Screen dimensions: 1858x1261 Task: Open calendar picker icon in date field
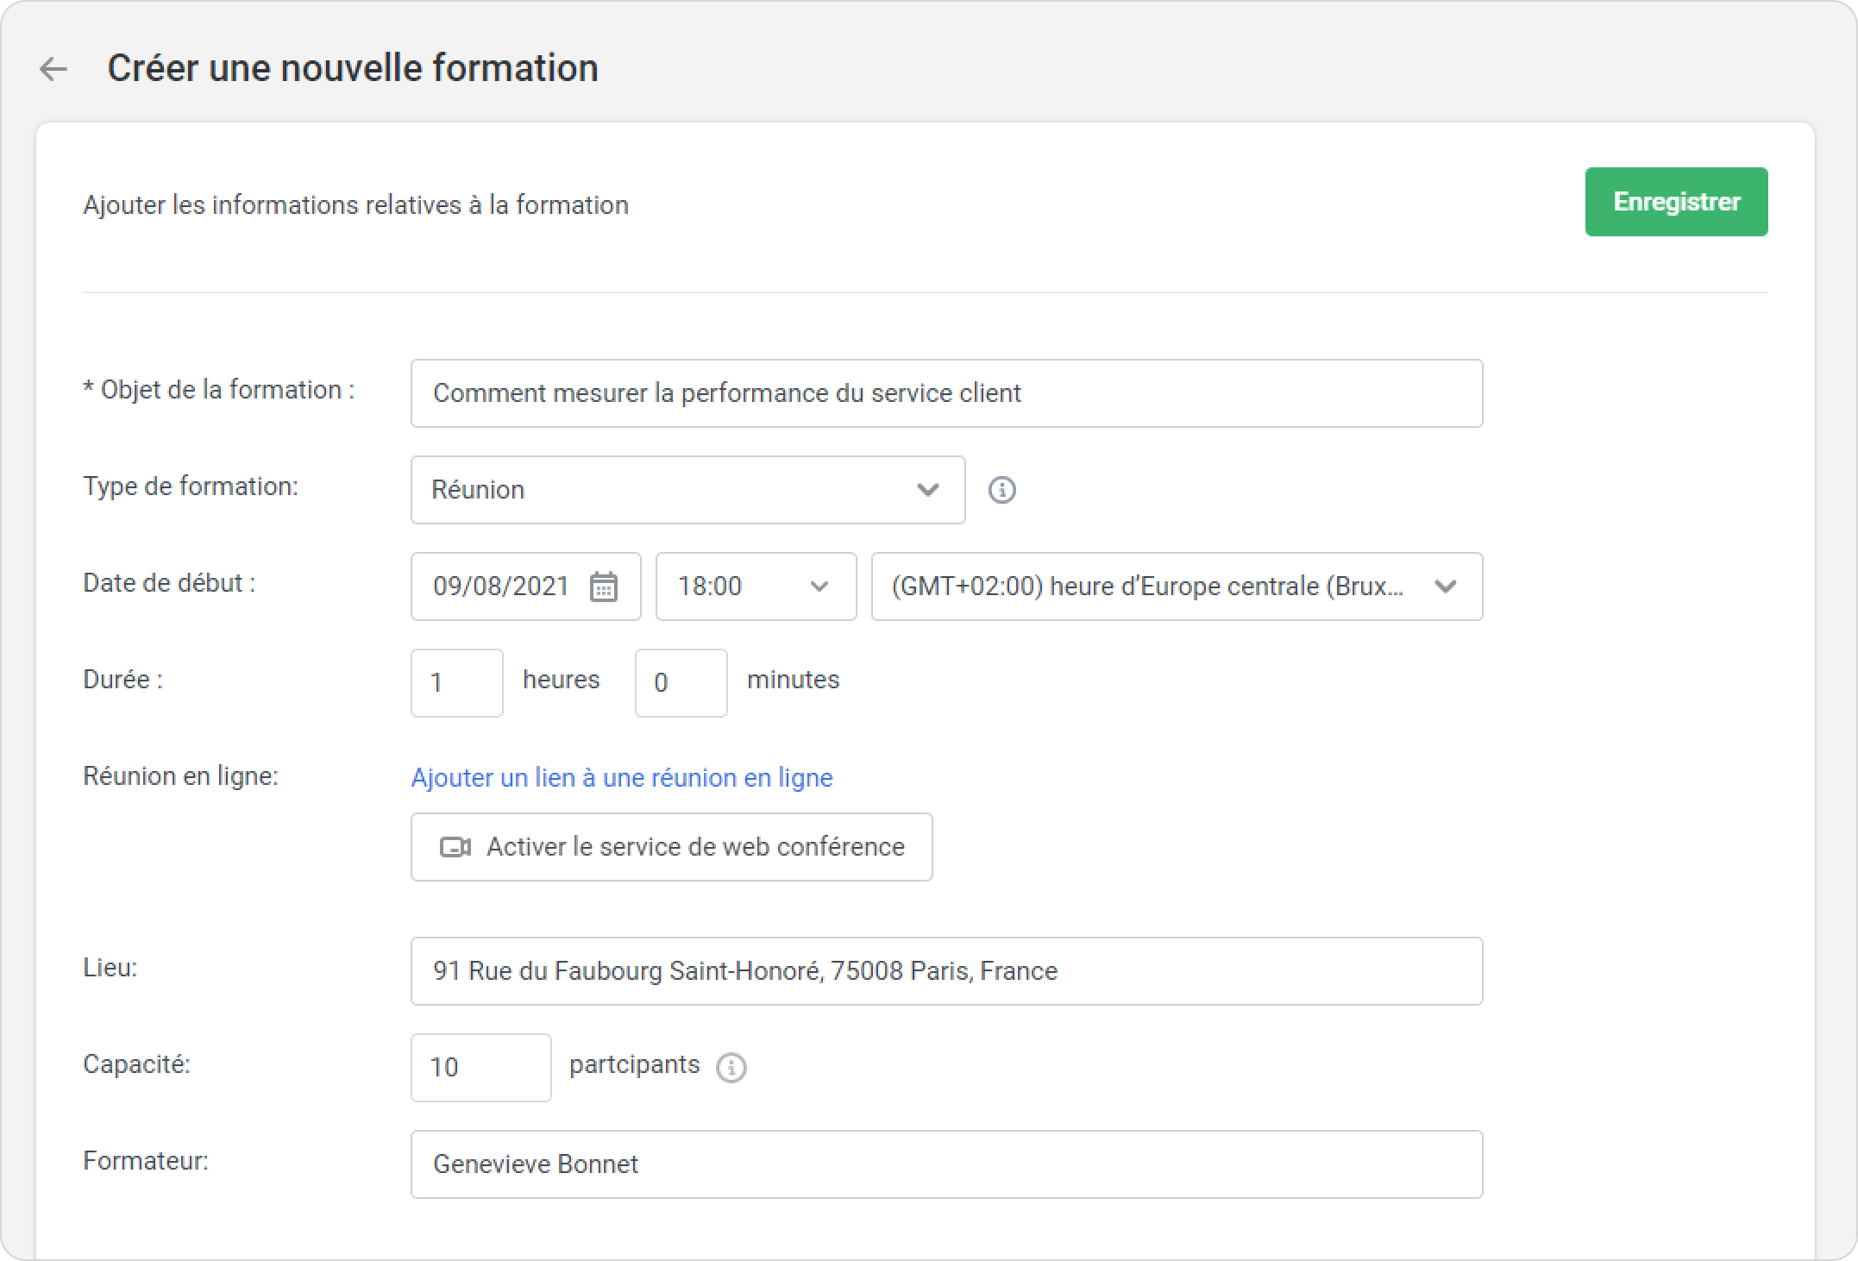[x=603, y=587]
